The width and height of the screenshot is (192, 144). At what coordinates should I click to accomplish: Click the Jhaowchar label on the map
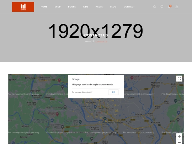[35, 91]
